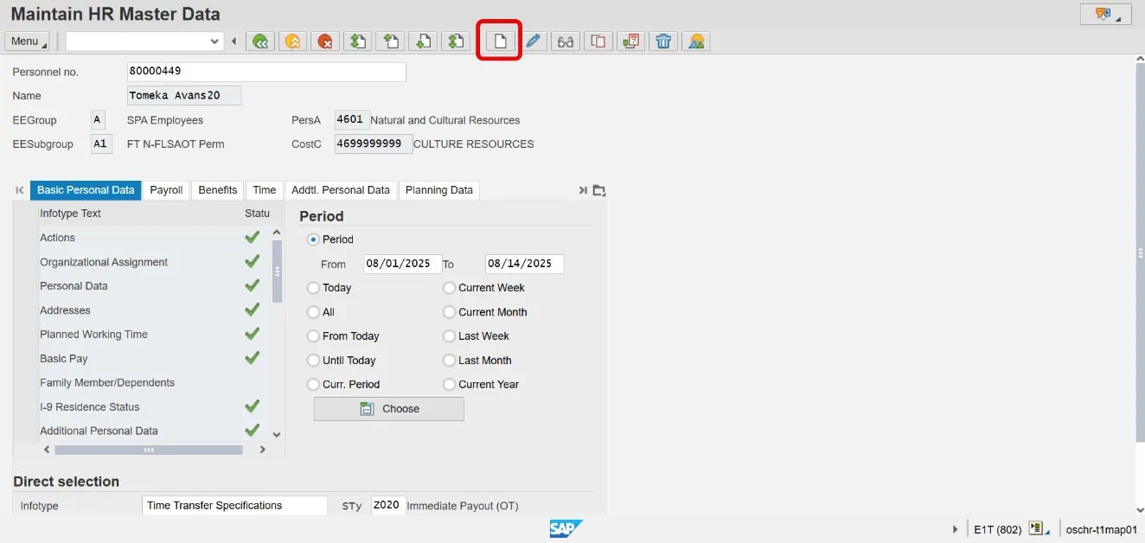Image resolution: width=1145 pixels, height=543 pixels.
Task: Select the Last Month radio button
Action: point(450,361)
